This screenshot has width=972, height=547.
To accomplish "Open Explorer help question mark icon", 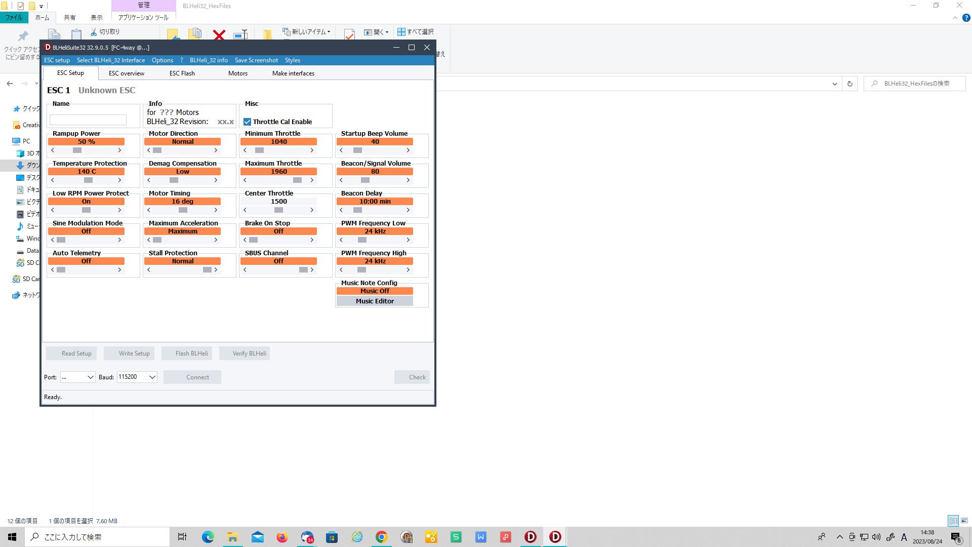I will (x=966, y=18).
